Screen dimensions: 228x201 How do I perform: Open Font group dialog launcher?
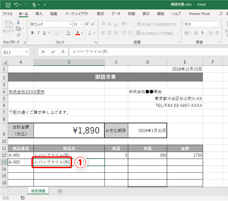coord(96,42)
